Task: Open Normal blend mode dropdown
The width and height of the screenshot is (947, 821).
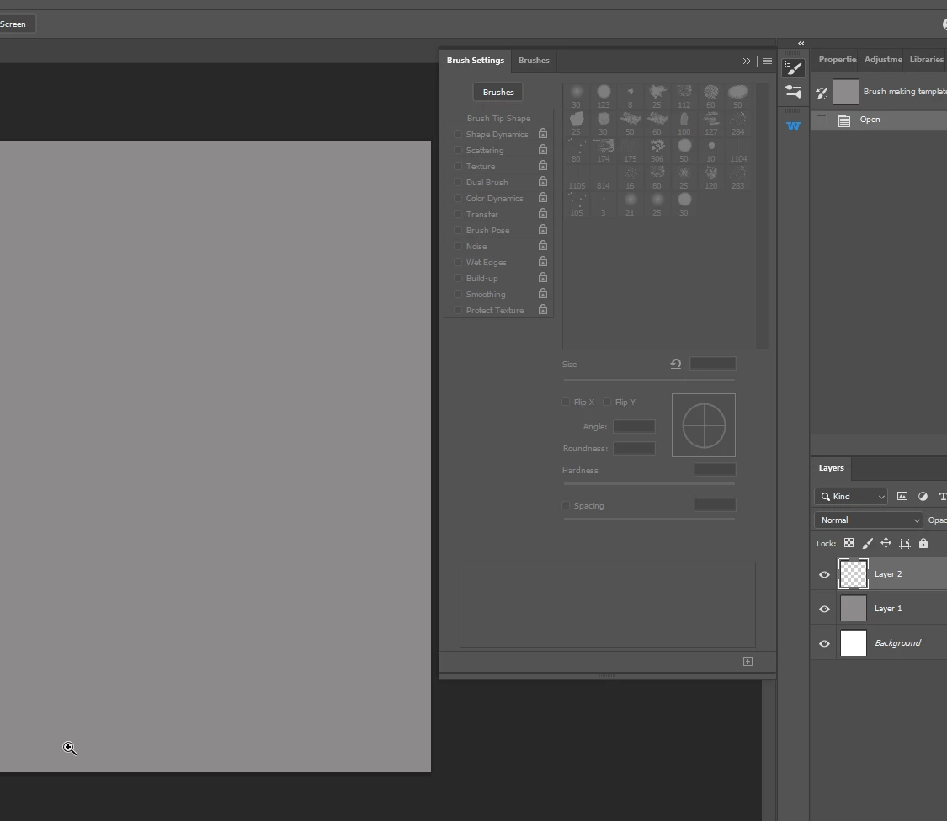Action: [868, 520]
